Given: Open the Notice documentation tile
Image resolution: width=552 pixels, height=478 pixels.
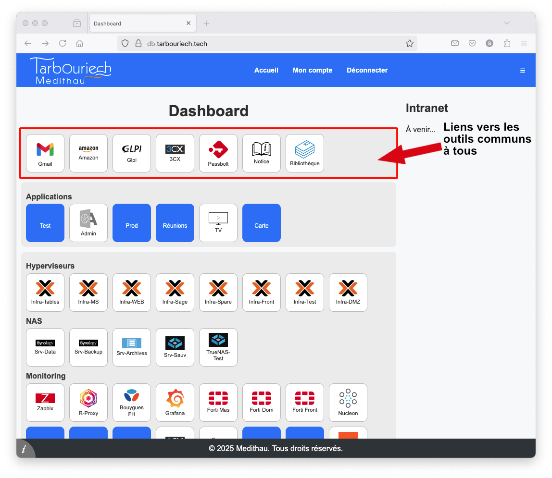Looking at the screenshot, I should tap(261, 153).
